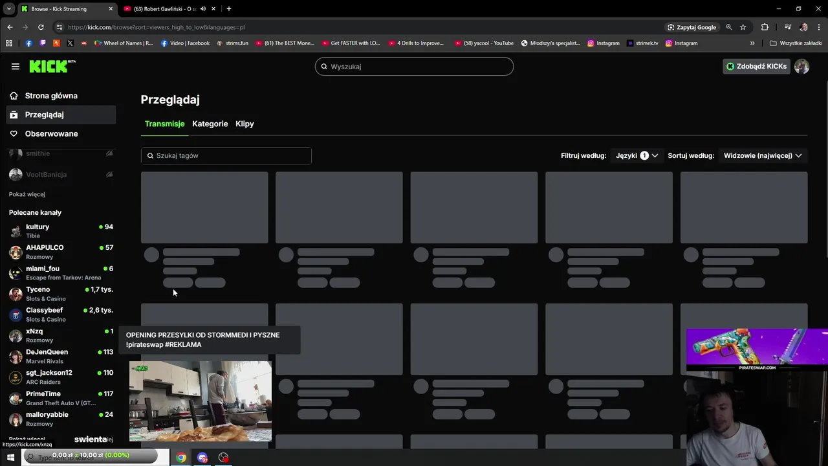The height and width of the screenshot is (466, 828).
Task: Open the offline smithie channel
Action: (61, 154)
